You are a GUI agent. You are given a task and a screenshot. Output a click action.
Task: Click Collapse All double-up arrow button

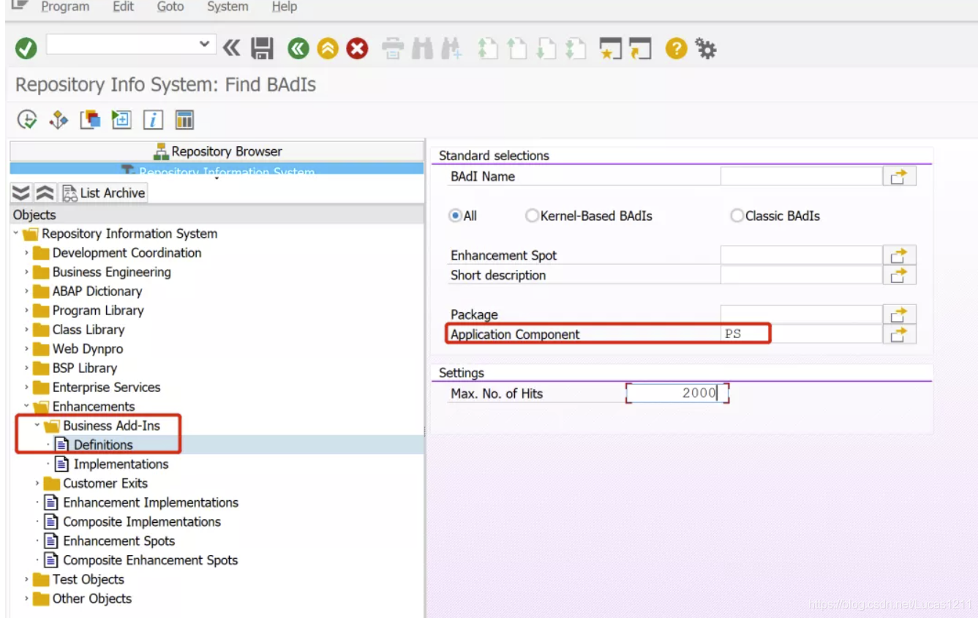click(x=45, y=193)
